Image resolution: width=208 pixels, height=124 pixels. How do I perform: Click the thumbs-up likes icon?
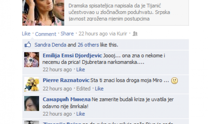tap(28, 45)
